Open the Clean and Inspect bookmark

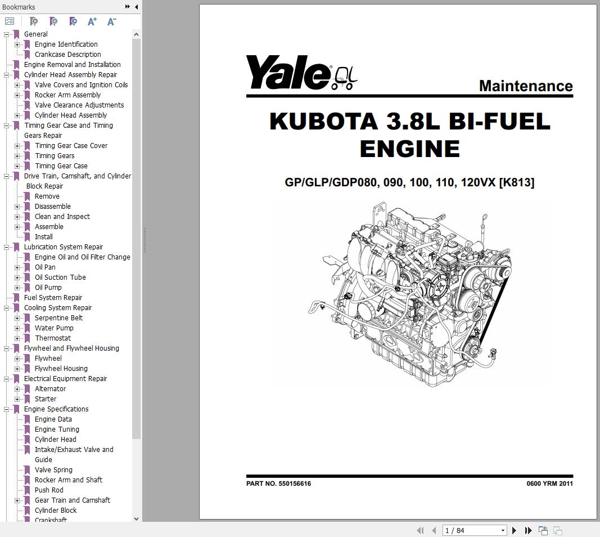(x=62, y=216)
